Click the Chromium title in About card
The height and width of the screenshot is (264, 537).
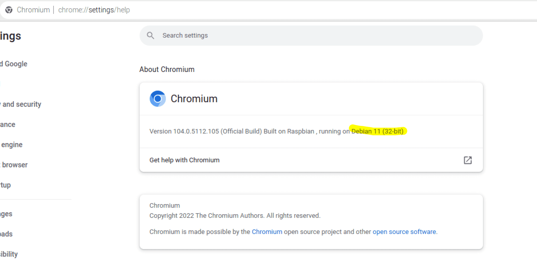tap(194, 99)
